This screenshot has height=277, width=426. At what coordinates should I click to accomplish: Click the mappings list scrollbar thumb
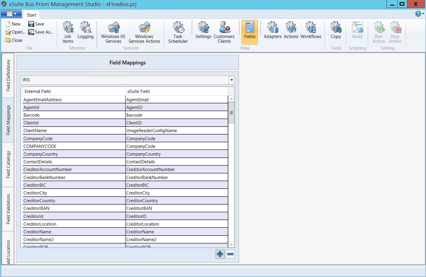231,112
